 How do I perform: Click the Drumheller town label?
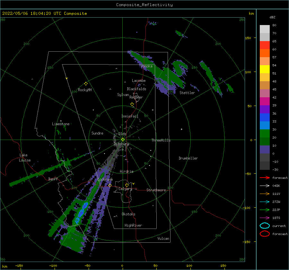188,158
